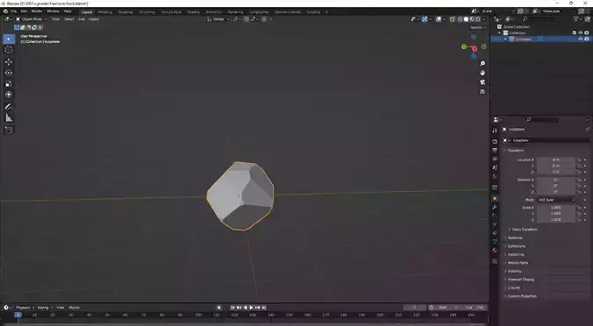Switch perspective/orthographic grid icon

point(482,92)
